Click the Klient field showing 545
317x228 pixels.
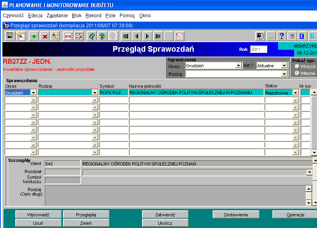[x=63, y=164]
